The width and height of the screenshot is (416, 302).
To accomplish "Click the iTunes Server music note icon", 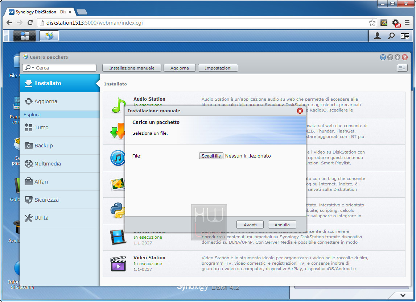I will click(x=118, y=158).
